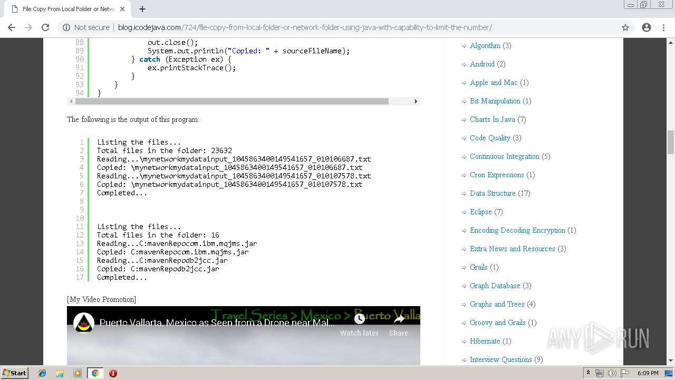View the Not secure site information

[86, 27]
